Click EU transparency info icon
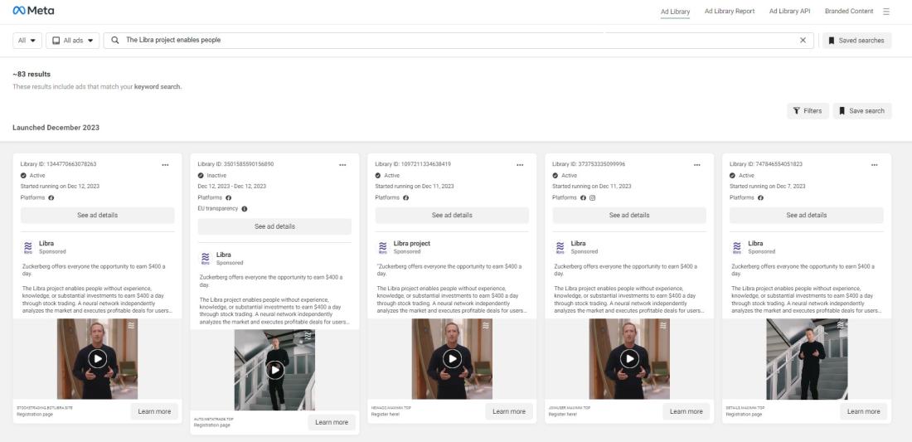The image size is (912, 442). 245,209
